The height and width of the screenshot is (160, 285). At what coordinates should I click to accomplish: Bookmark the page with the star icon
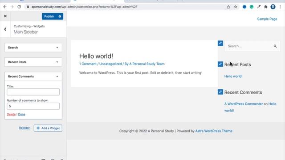coord(236,7)
